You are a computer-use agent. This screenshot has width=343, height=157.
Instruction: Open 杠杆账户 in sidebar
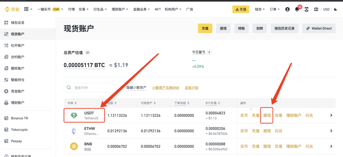tap(28, 46)
